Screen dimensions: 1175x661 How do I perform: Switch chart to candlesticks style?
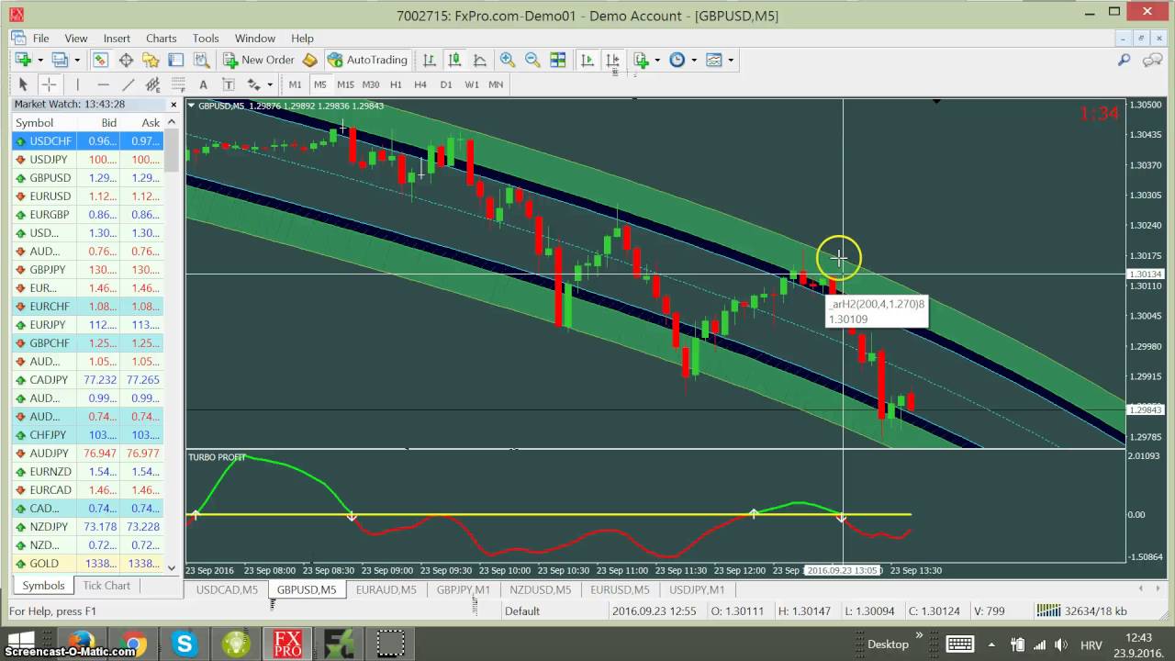point(454,60)
